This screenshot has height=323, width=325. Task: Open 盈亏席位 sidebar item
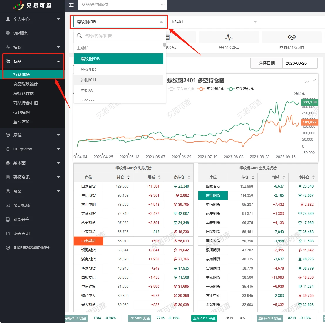(21, 122)
